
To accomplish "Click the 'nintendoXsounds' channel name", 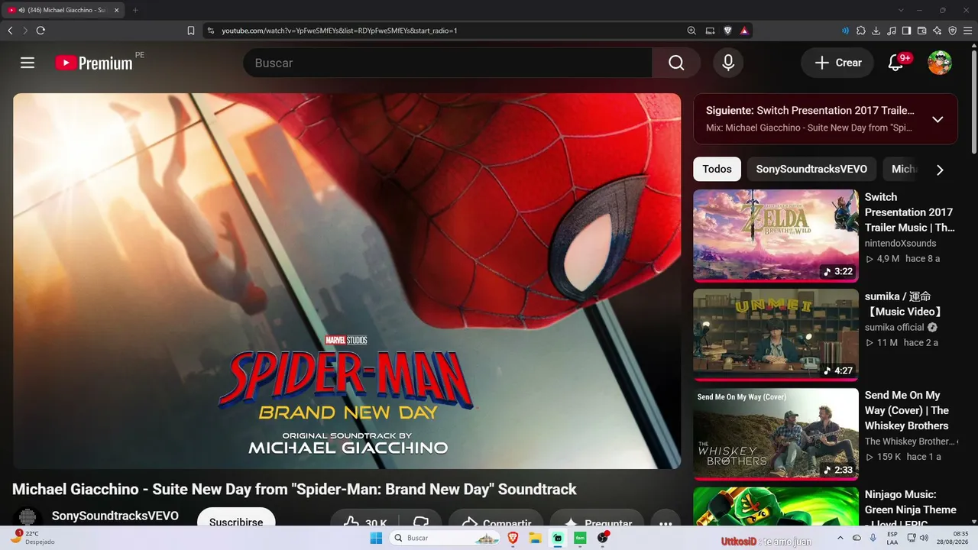I will click(x=900, y=243).
